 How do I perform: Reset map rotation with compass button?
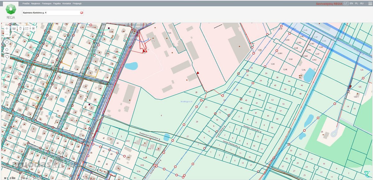[x=7, y=42]
